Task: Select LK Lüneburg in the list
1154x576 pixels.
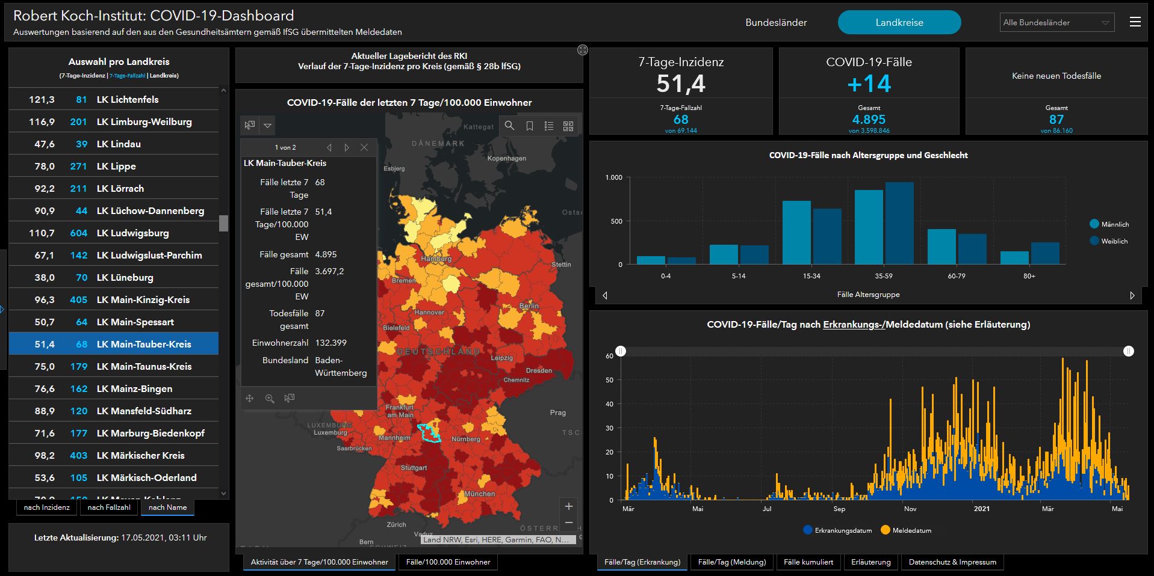Action: tap(114, 277)
